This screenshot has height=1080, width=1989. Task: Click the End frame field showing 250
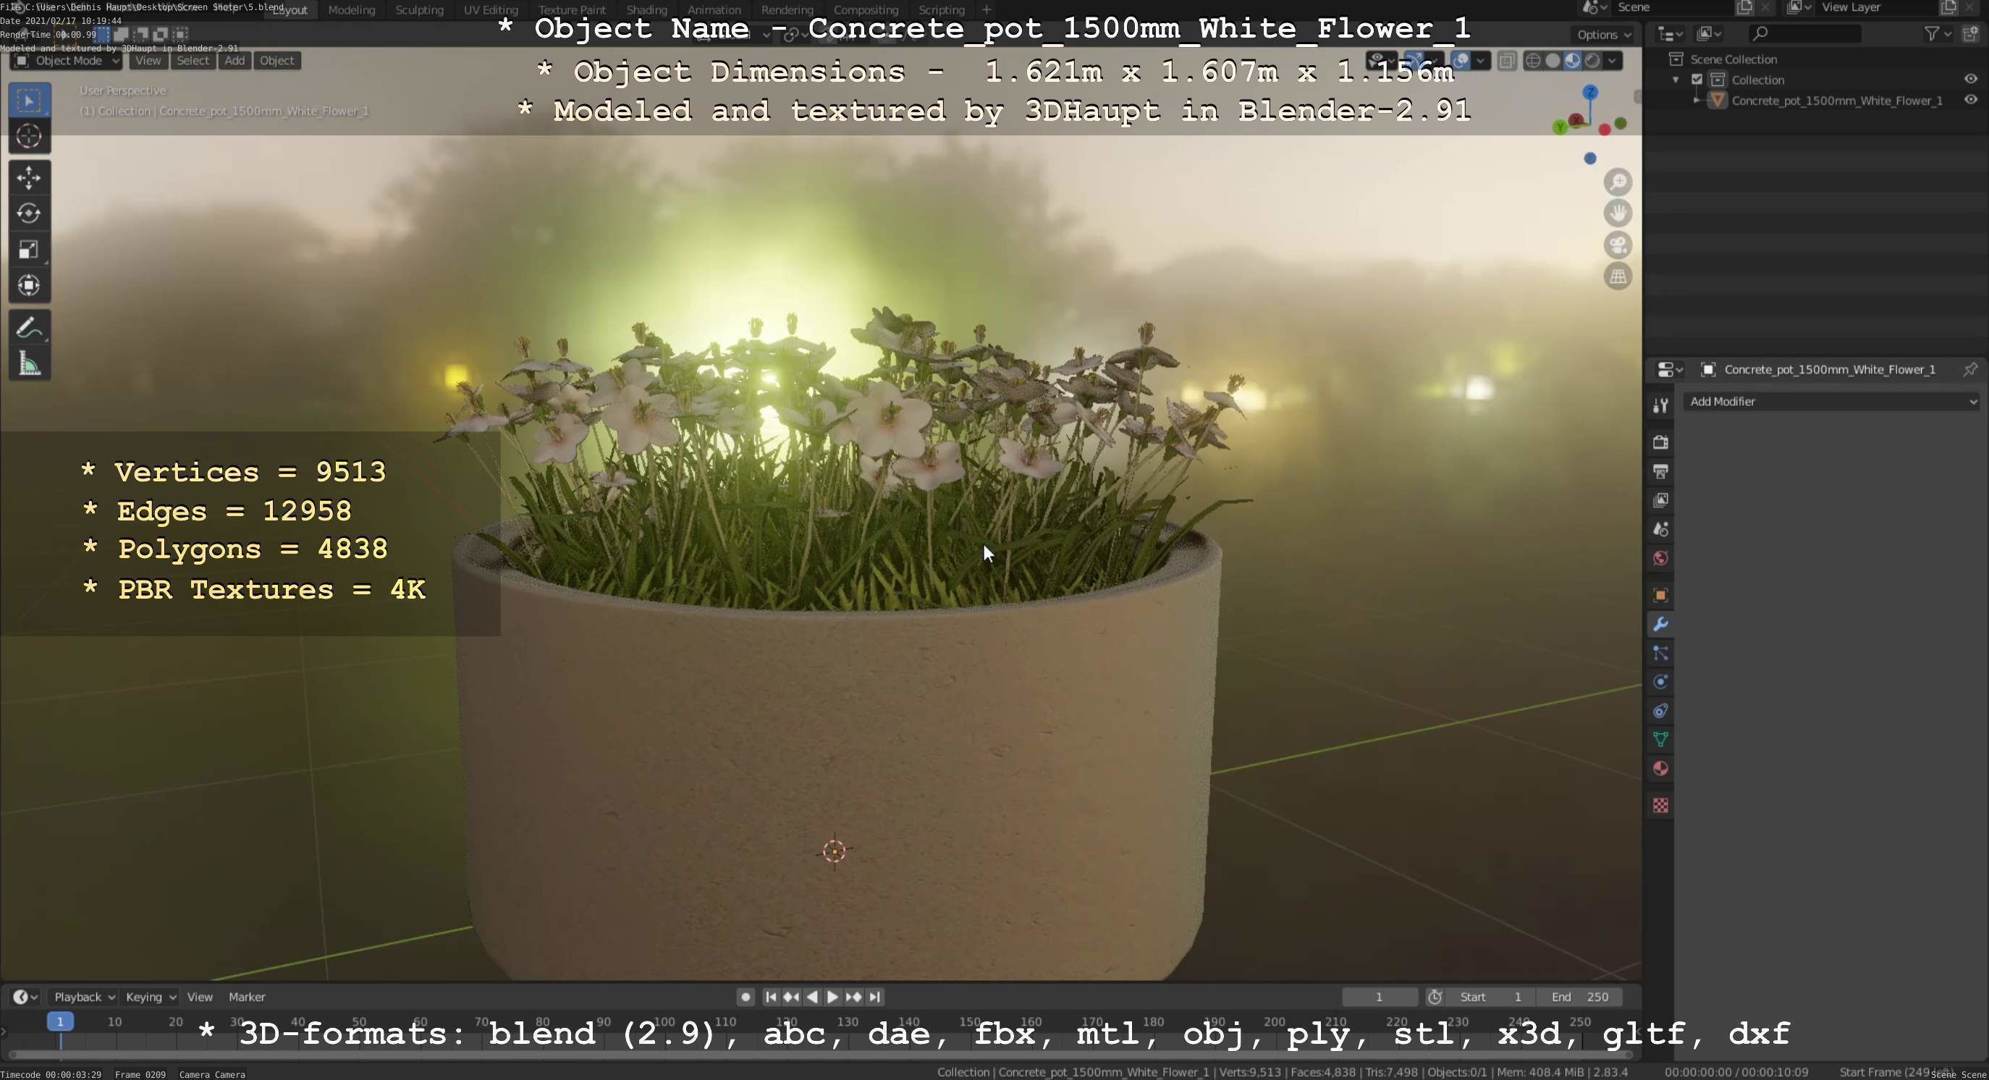pos(1579,997)
